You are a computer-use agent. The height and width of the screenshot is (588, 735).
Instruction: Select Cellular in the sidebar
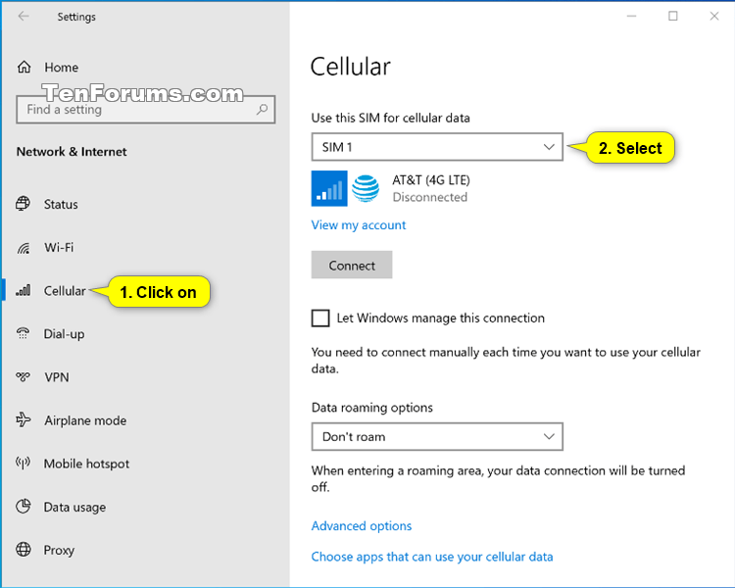(x=65, y=291)
